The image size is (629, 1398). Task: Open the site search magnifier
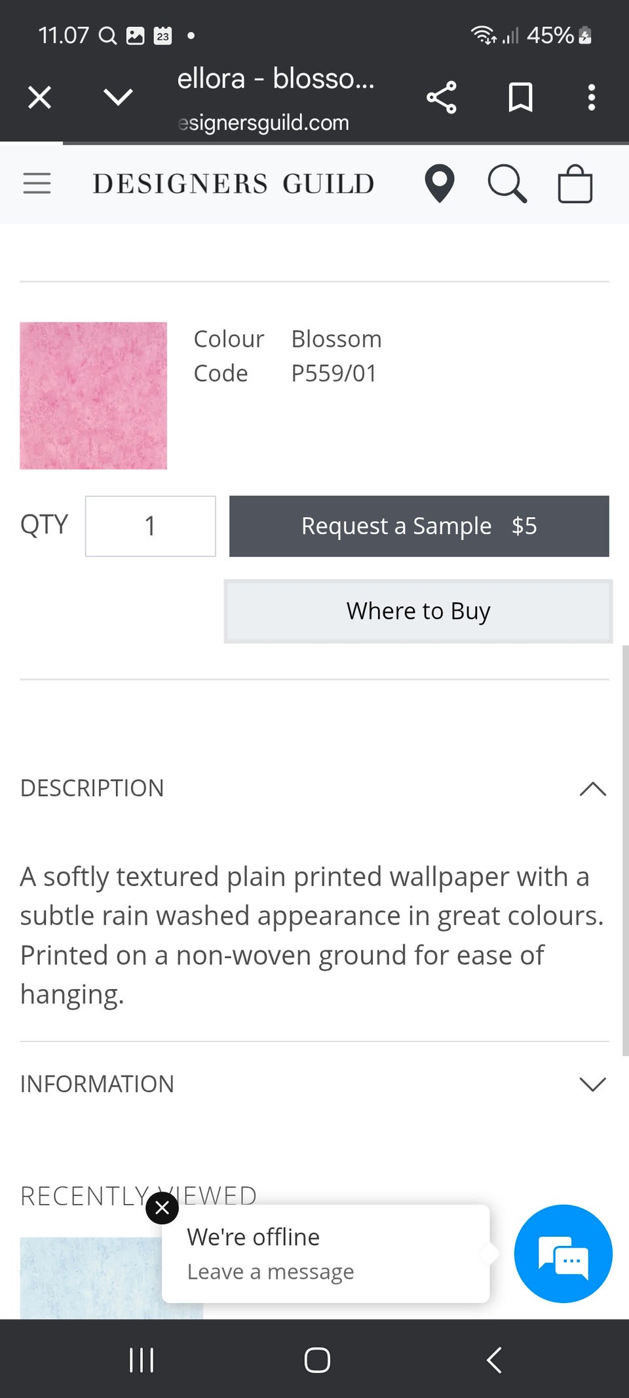click(507, 184)
